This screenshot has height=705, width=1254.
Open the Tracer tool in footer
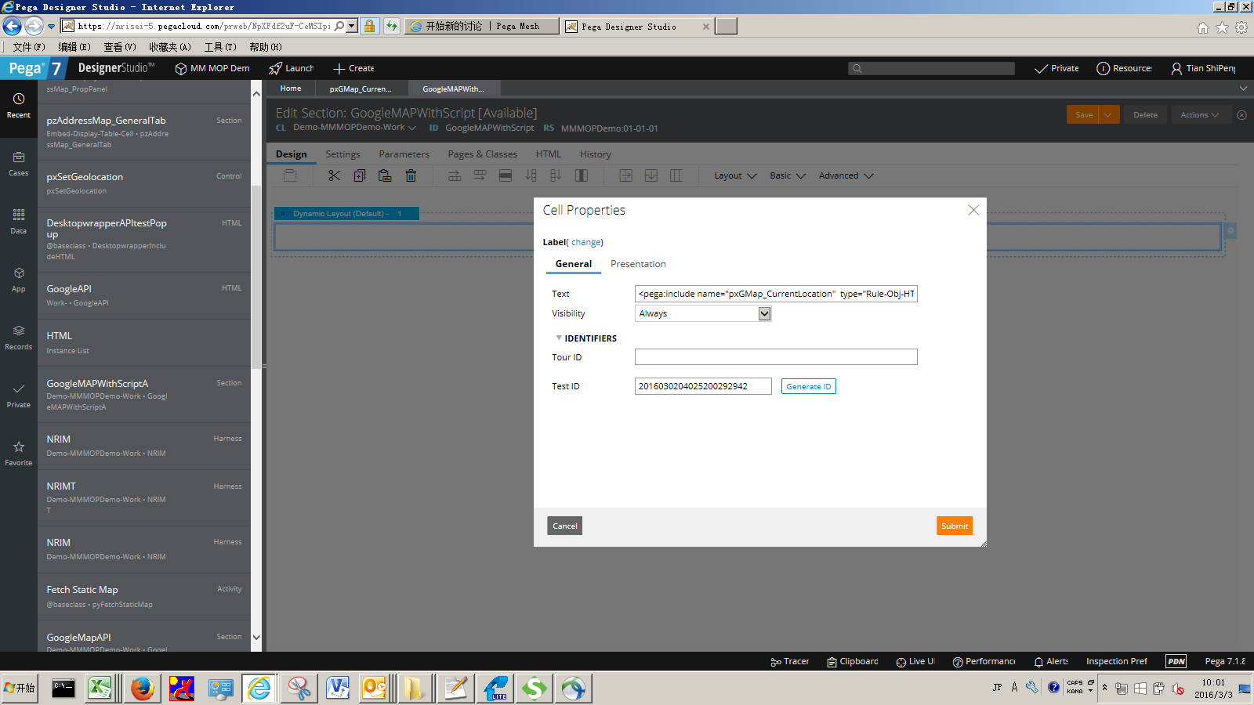click(789, 661)
